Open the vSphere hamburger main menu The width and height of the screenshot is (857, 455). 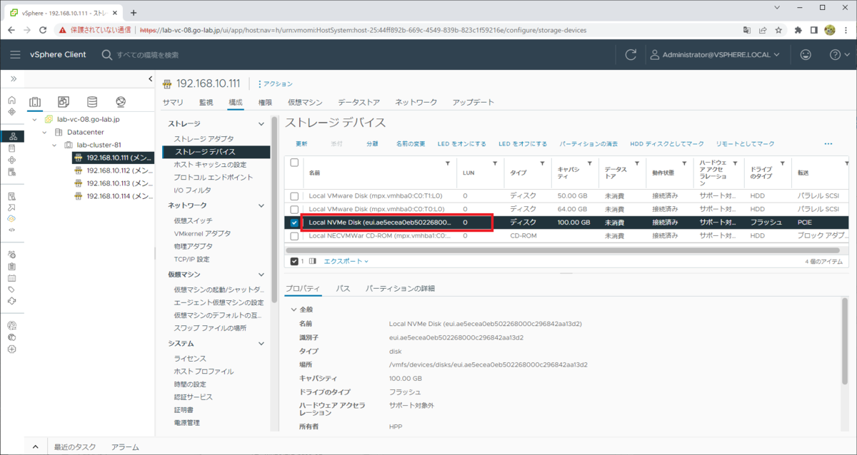[15, 55]
